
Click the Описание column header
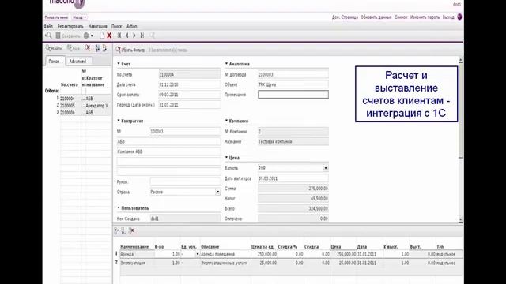click(x=210, y=247)
